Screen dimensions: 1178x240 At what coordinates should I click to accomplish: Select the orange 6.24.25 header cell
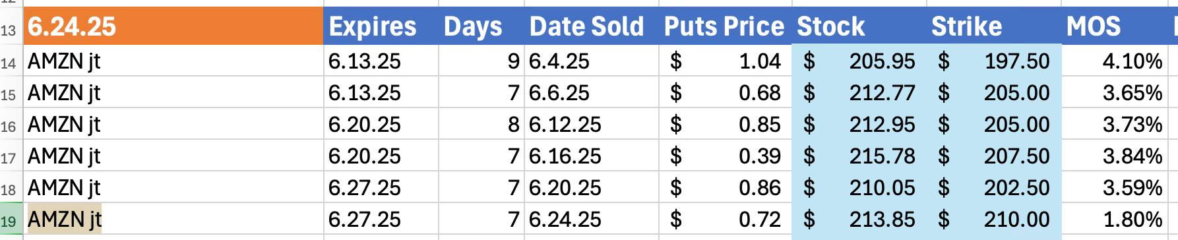click(173, 26)
